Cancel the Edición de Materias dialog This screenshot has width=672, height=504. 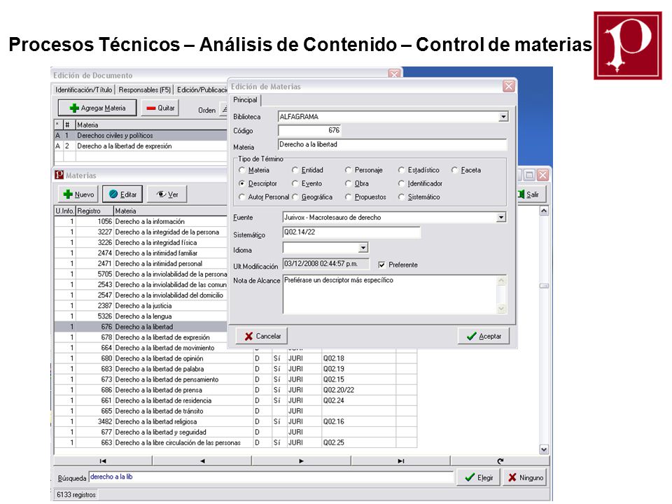[x=262, y=336]
